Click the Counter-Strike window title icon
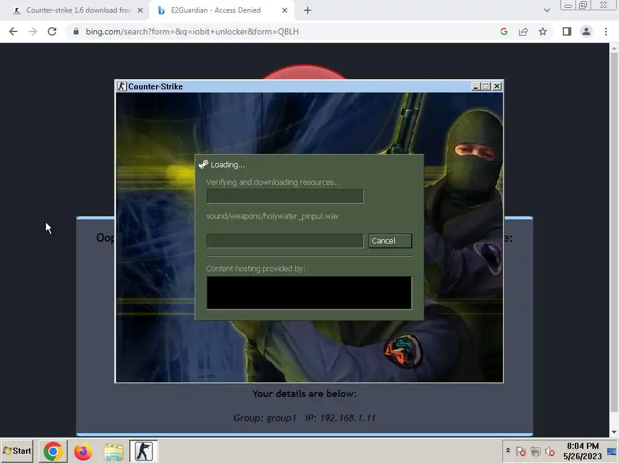 [122, 86]
